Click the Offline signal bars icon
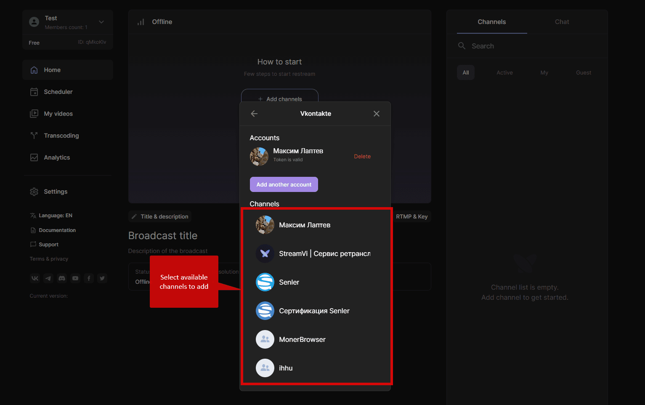Image resolution: width=645 pixels, height=405 pixels. click(141, 22)
